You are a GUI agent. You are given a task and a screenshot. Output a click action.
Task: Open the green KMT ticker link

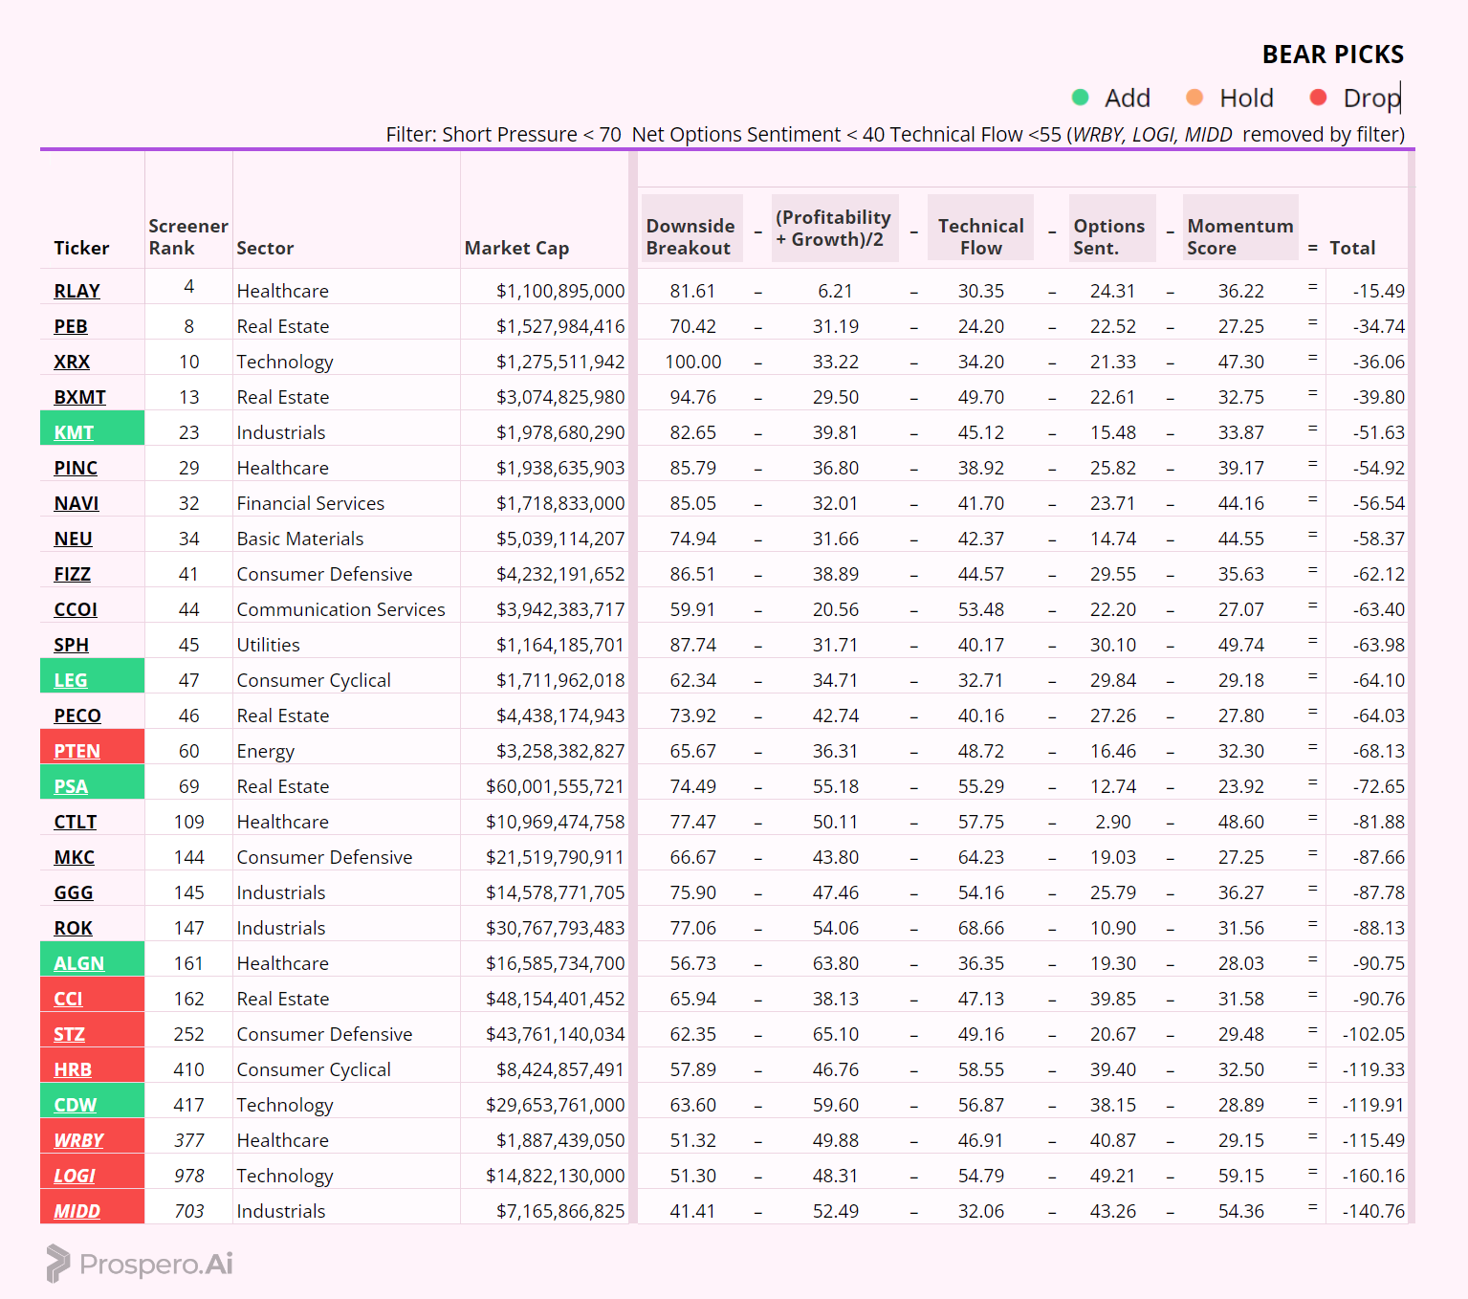point(73,432)
